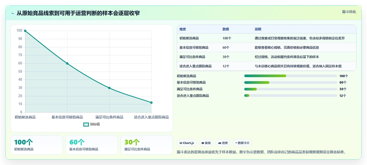This screenshot has height=165, width=367.
Task: Click the 数据 table column header
Action: [x=226, y=29]
